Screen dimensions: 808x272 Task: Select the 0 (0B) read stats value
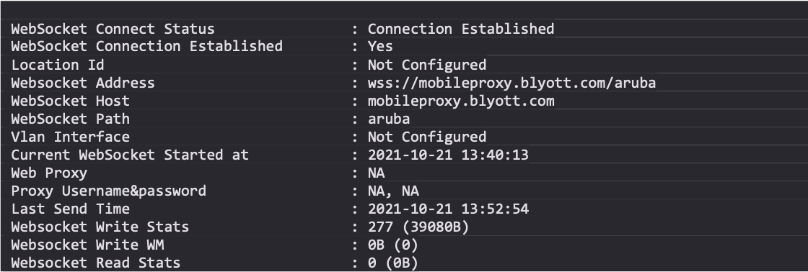click(392, 263)
